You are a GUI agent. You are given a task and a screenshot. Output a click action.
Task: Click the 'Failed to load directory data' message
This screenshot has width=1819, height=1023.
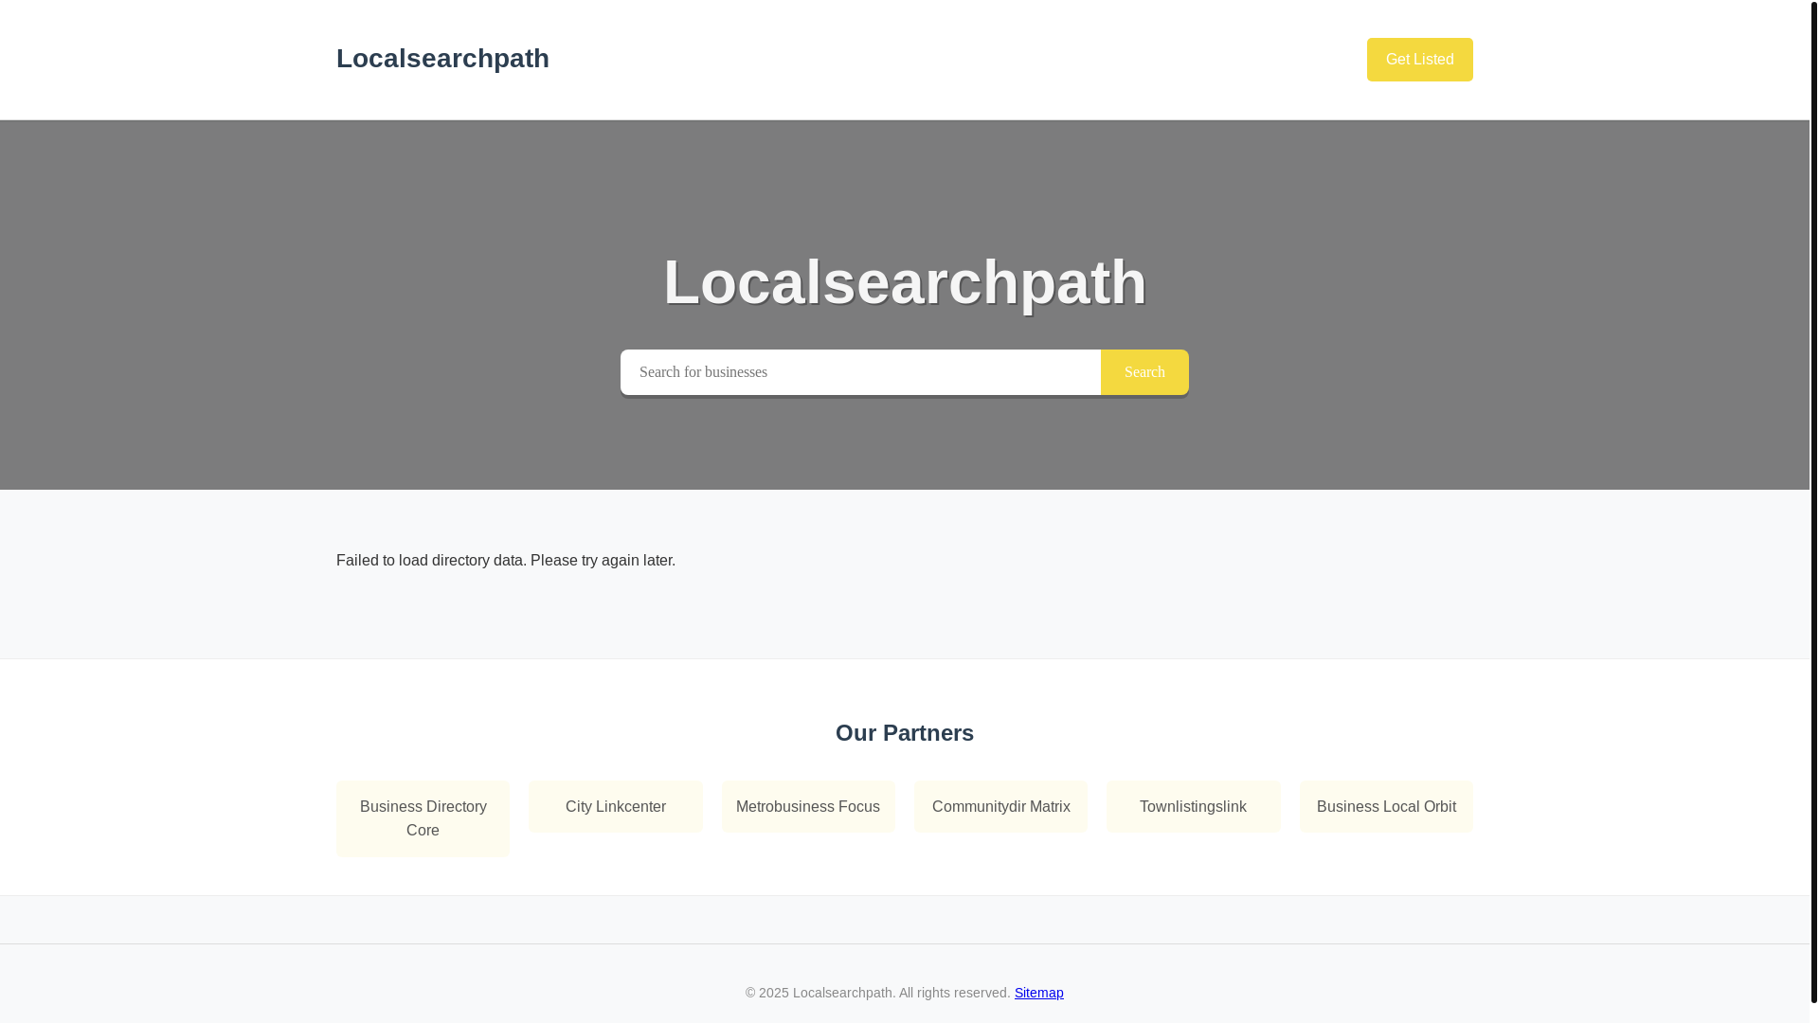click(x=506, y=561)
